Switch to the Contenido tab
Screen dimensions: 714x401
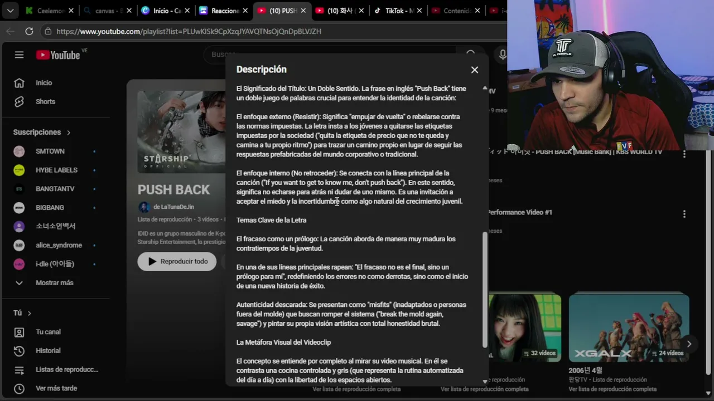pos(456,11)
